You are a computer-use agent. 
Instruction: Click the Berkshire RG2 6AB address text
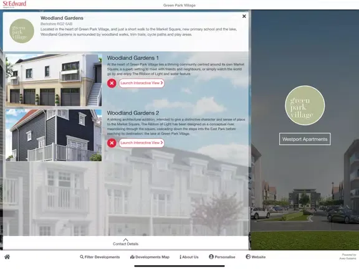(56, 24)
